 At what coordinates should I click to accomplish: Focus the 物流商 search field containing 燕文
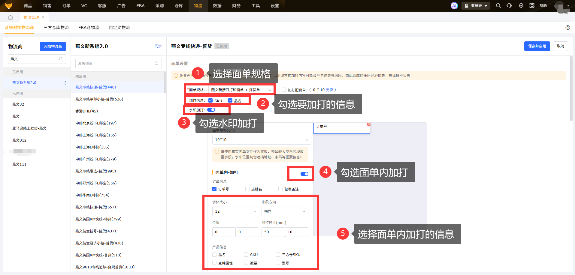37,59
